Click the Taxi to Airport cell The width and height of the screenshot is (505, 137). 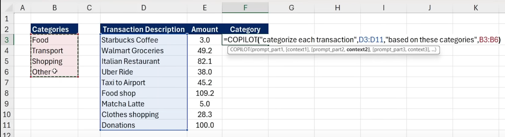(144, 83)
